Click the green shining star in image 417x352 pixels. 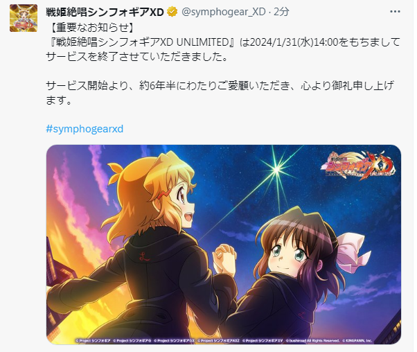pos(276,169)
